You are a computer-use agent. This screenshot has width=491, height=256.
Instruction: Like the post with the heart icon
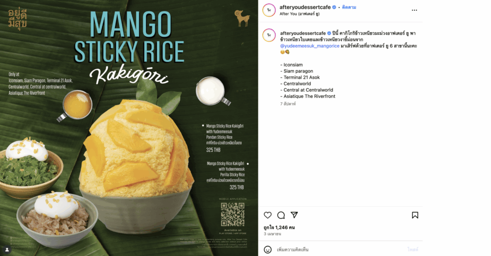[x=268, y=215]
